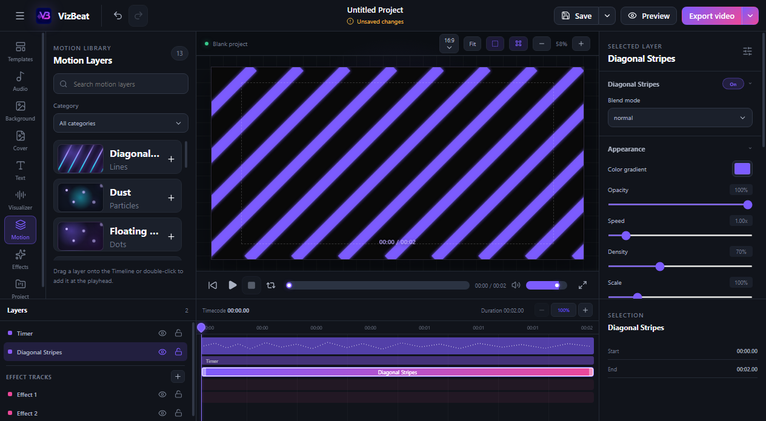Collapse the Appearance section chevron
The height and width of the screenshot is (421, 766).
[750, 148]
